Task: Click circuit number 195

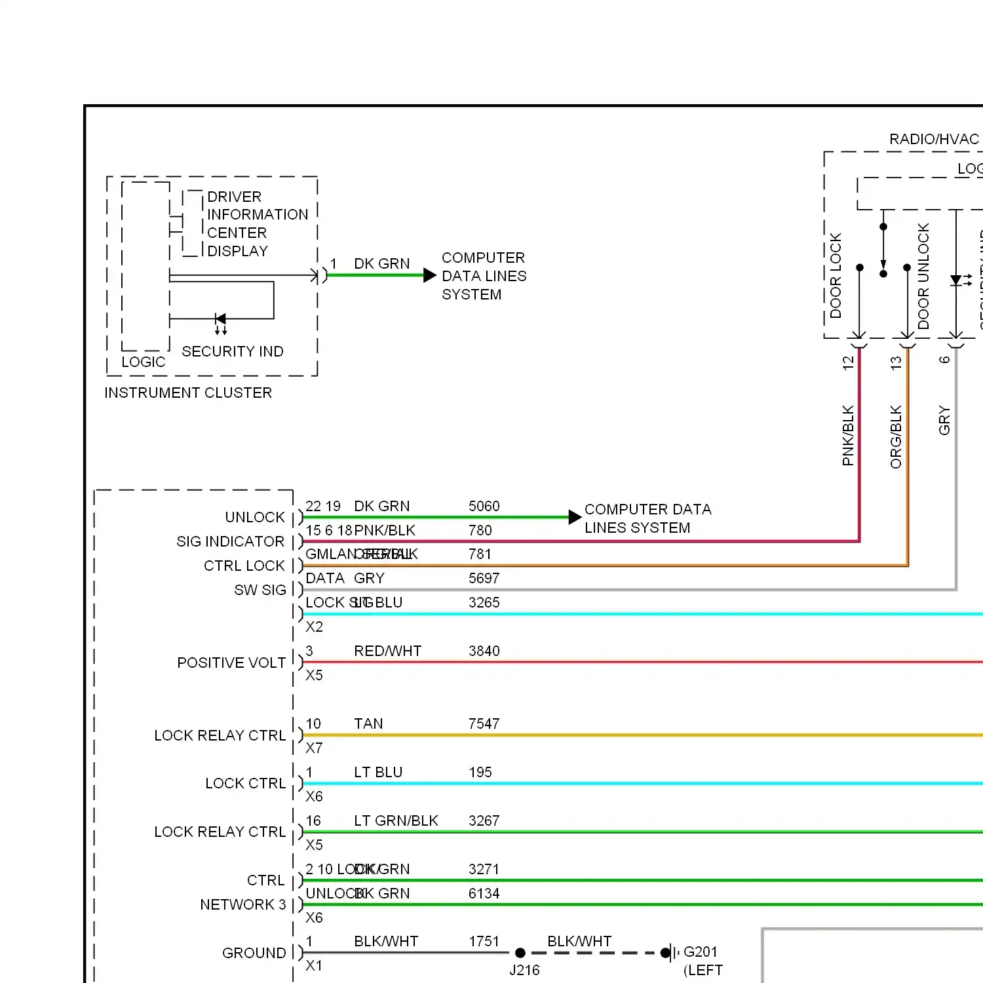Action: point(480,772)
